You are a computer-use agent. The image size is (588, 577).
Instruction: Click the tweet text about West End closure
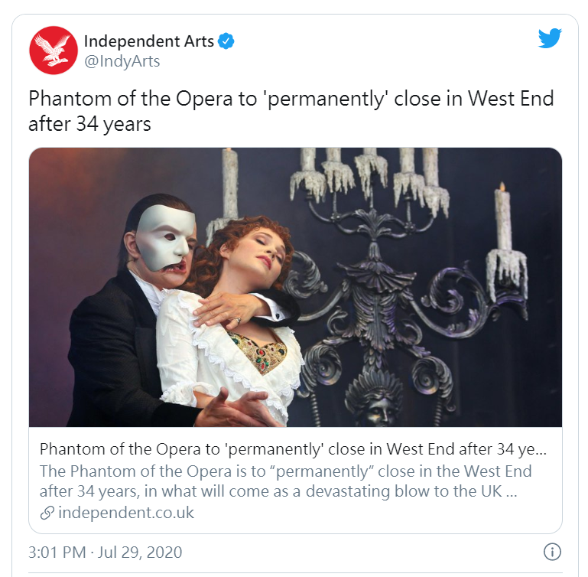291,111
